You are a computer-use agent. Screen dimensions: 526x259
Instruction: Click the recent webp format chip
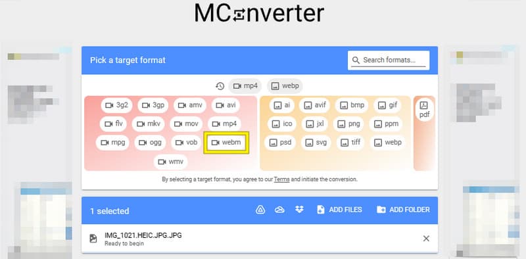(x=285, y=86)
